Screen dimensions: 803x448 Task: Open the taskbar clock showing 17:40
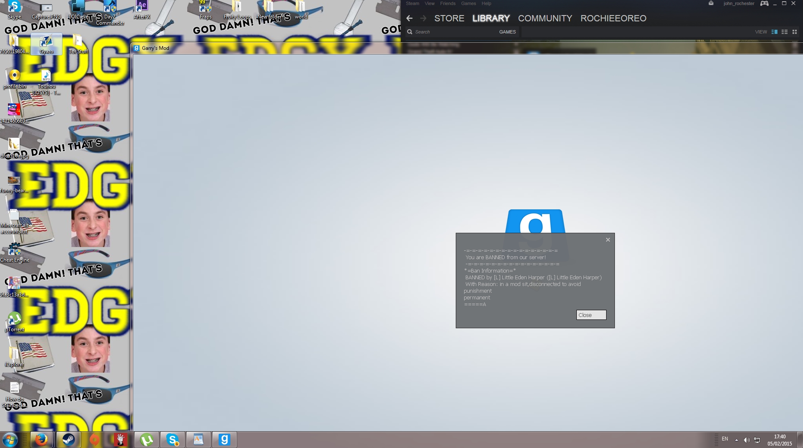(x=780, y=440)
